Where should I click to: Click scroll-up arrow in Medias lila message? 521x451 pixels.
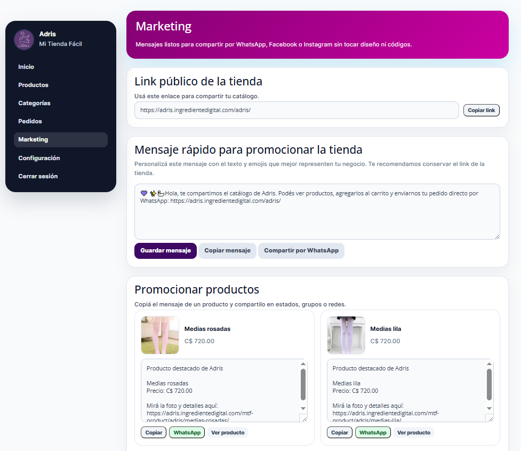click(489, 364)
